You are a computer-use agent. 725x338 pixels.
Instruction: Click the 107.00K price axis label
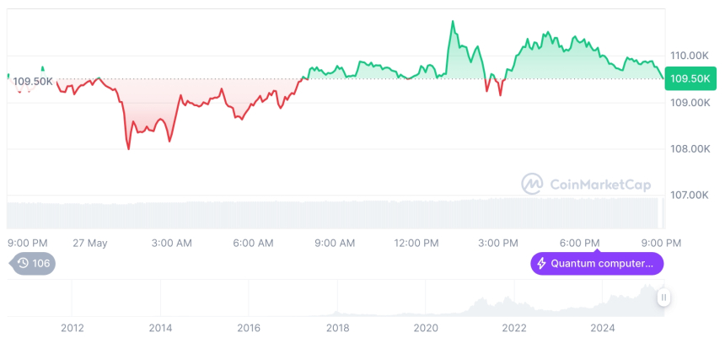tap(689, 195)
